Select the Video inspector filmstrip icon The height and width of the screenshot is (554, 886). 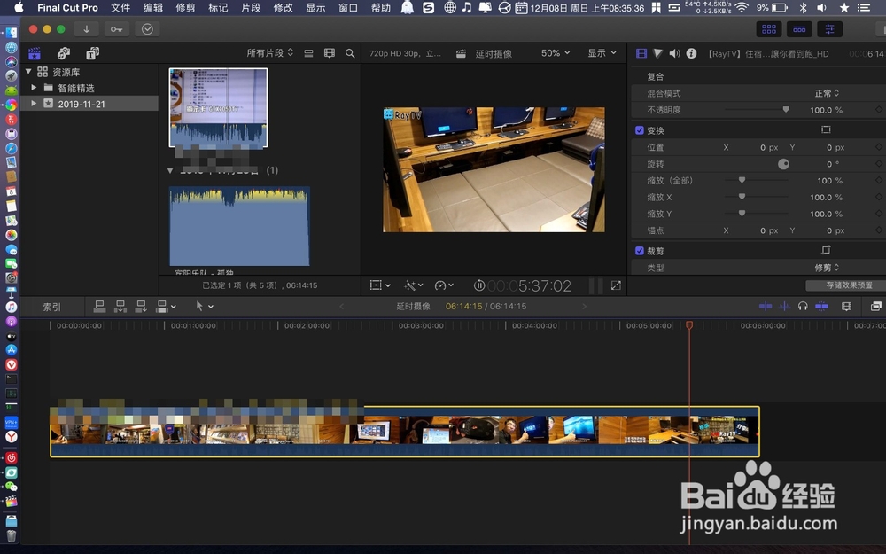pos(640,52)
